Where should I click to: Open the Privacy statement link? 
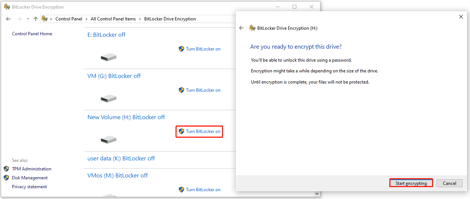tap(29, 187)
